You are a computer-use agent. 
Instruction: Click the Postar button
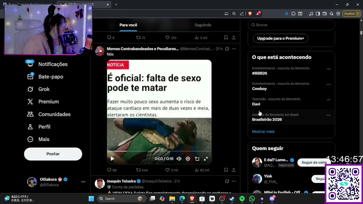click(x=53, y=154)
